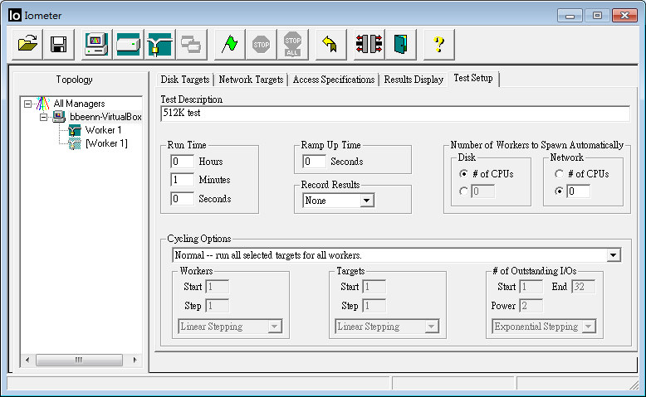Select [Worker 1] network worker
Screen dimensions: 646x397
pyautogui.click(x=106, y=143)
